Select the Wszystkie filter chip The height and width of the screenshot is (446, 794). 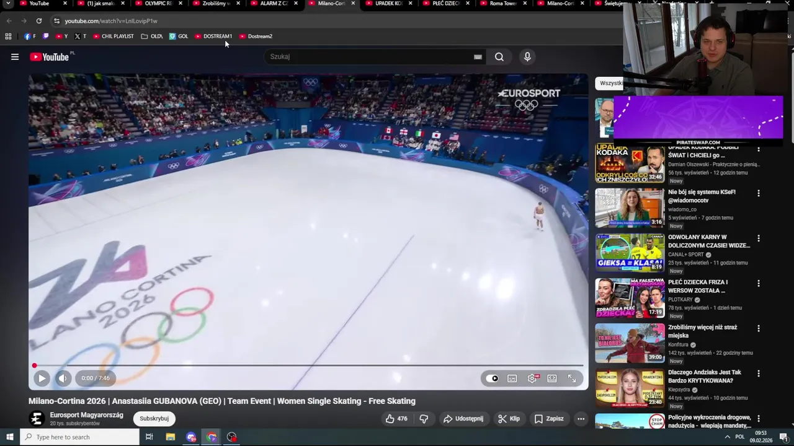[x=610, y=83]
